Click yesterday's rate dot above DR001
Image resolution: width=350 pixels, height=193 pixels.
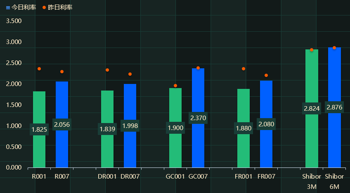[107, 70]
